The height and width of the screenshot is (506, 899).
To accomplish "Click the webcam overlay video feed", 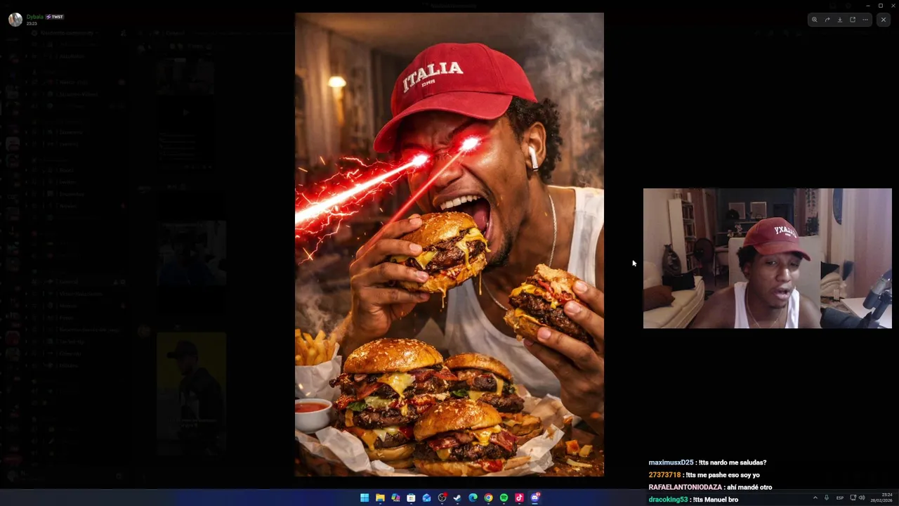I will [767, 258].
